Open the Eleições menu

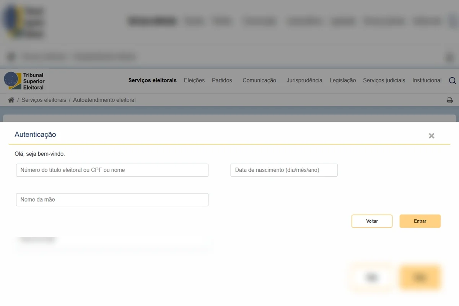[x=194, y=80]
